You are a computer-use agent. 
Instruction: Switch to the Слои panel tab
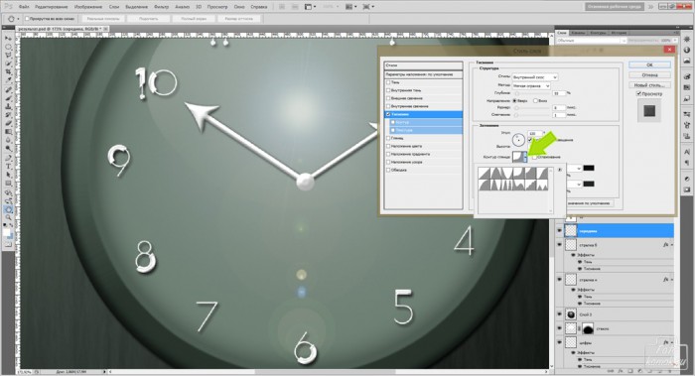click(562, 33)
